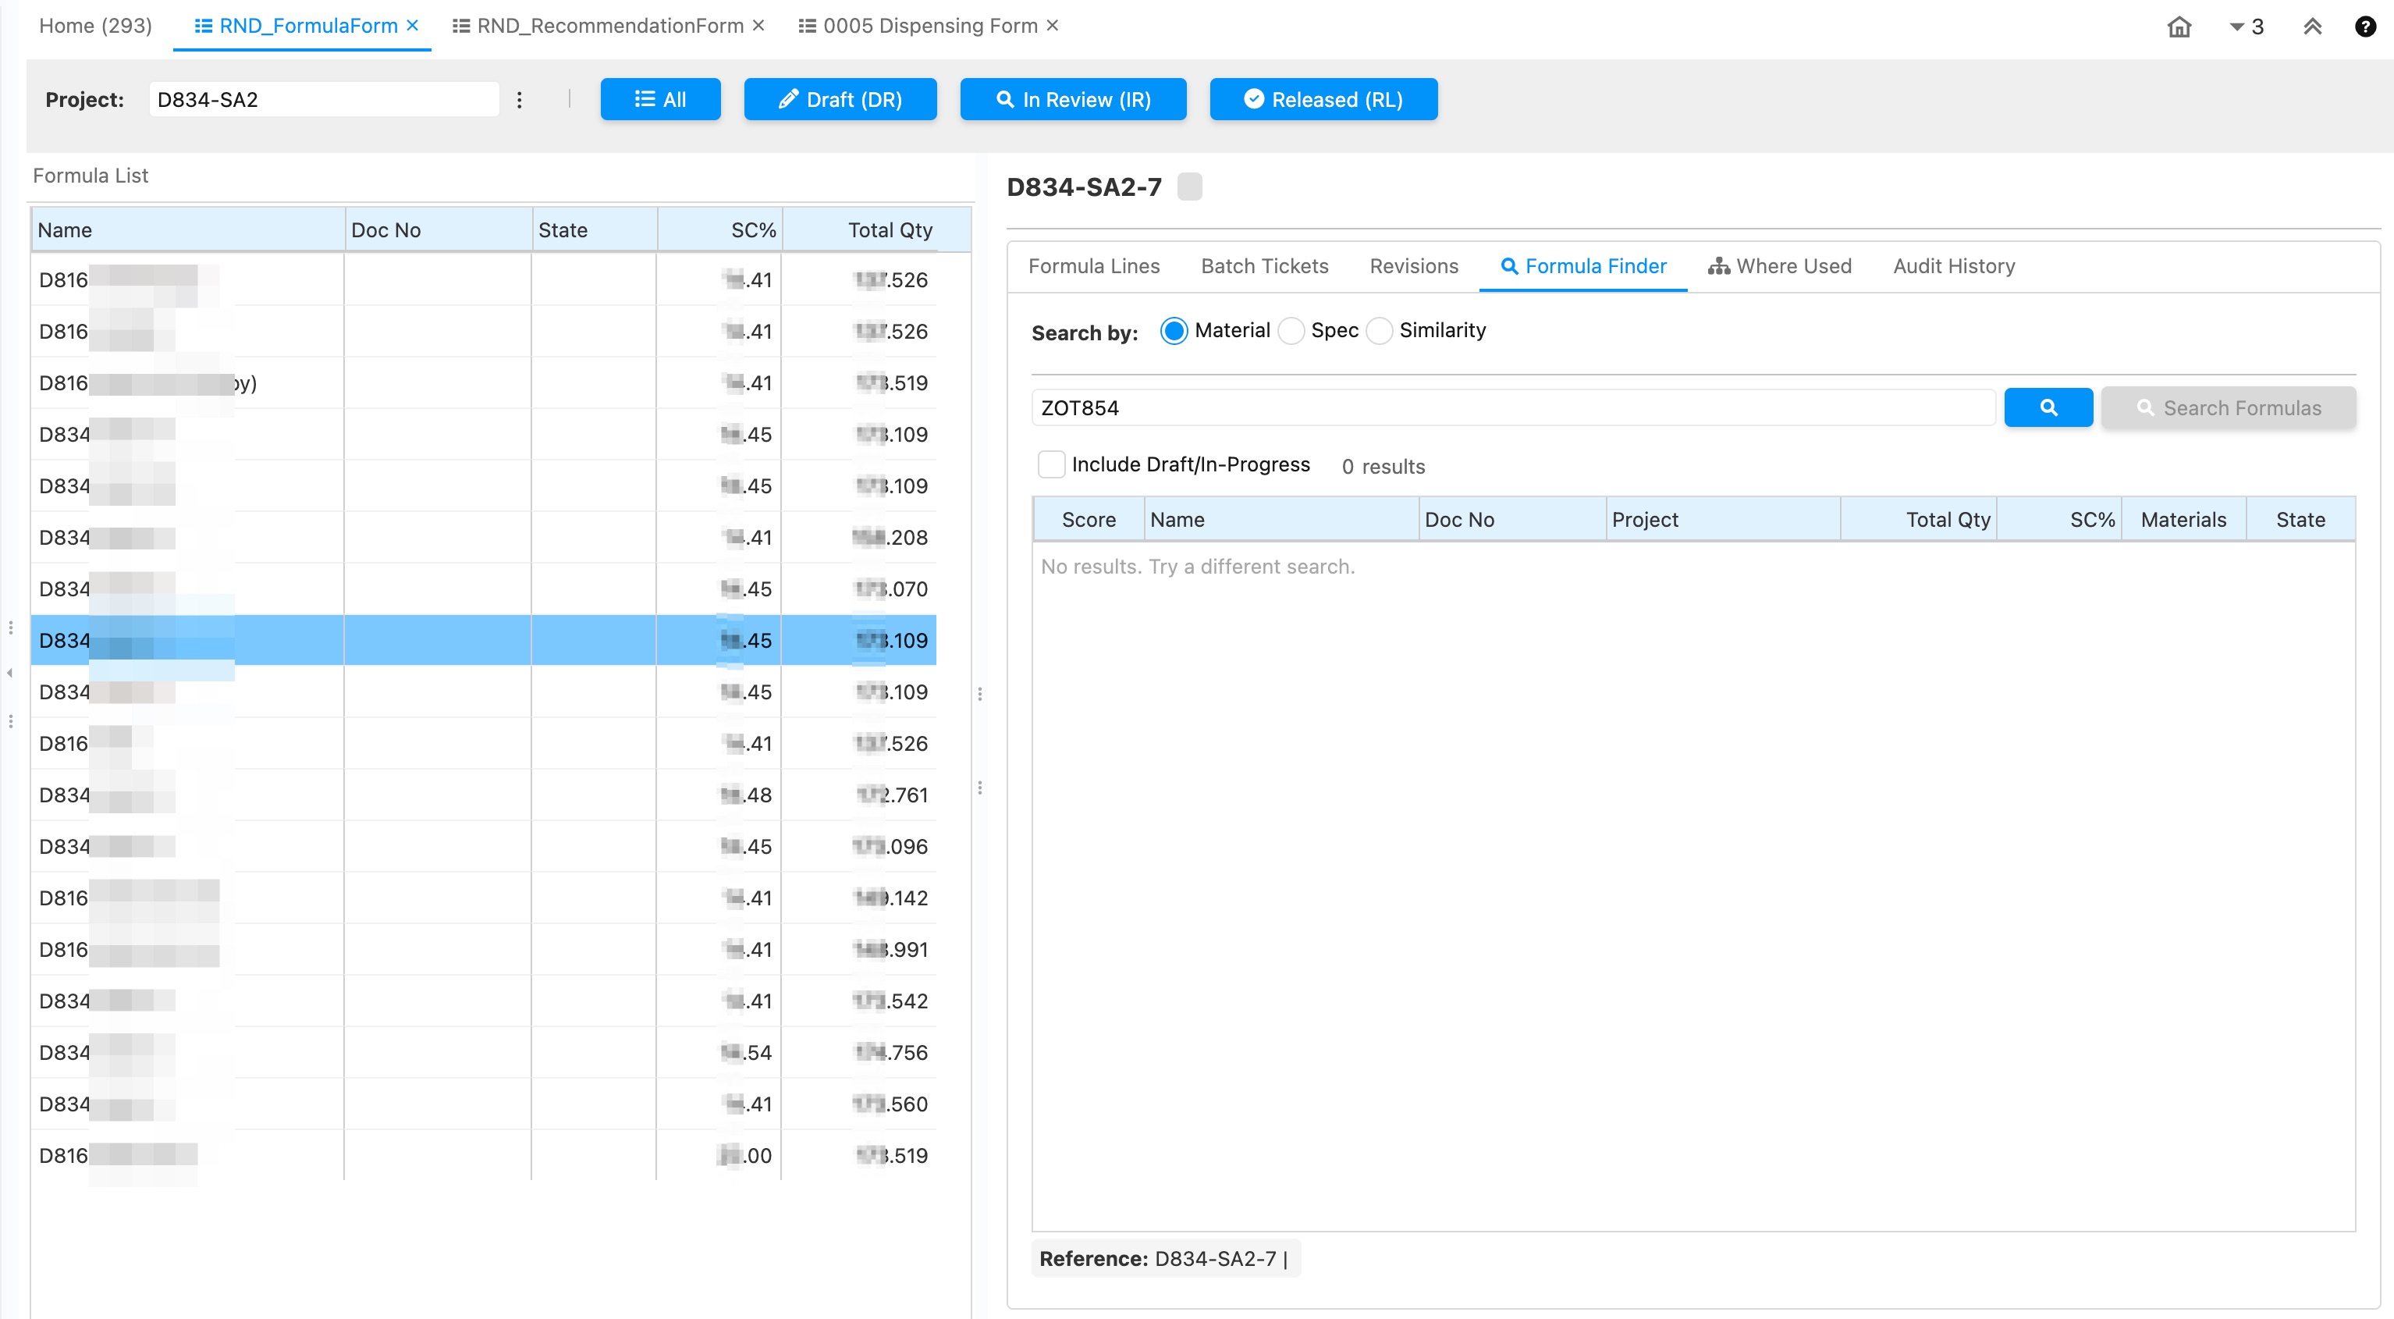Open the three-dot menu beside Project field
Screen dimensions: 2394x1319
[520, 99]
